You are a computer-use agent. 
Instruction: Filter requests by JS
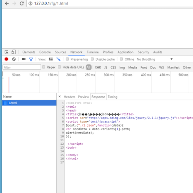click(106, 68)
